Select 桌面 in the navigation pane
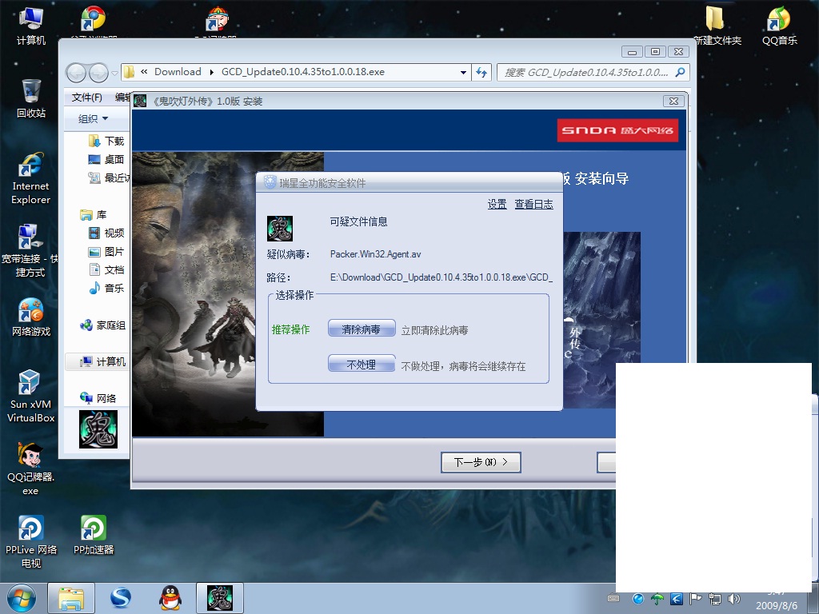The width and height of the screenshot is (819, 614). point(107,159)
